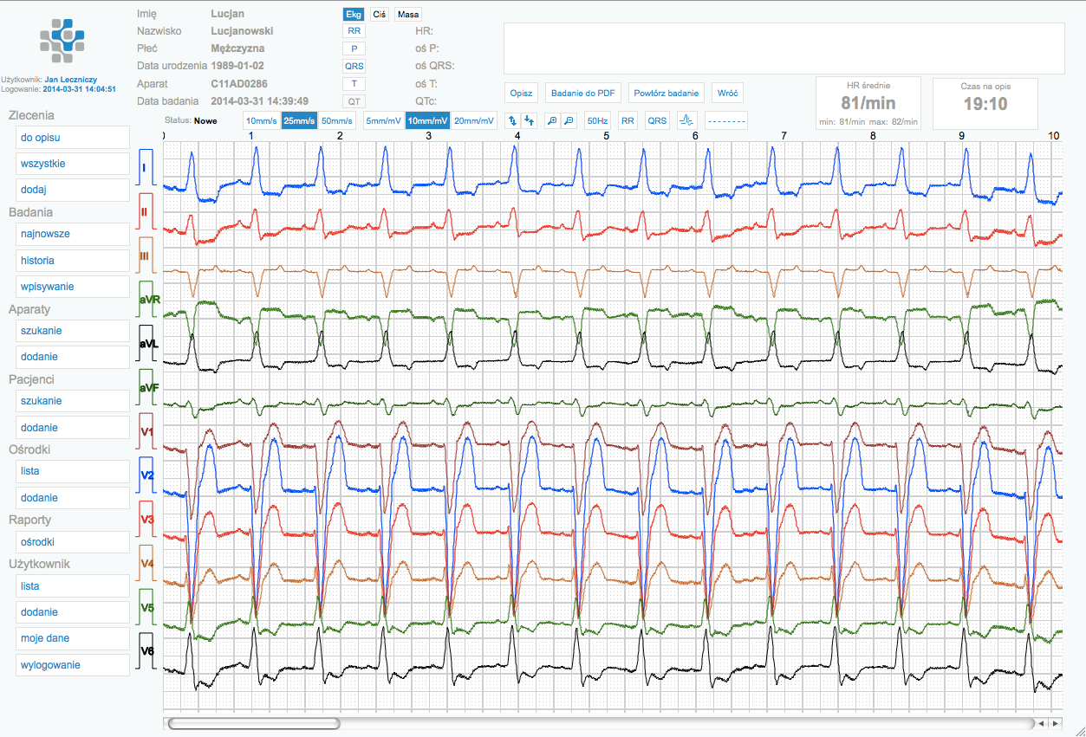Click the QRS measurement button beside oś QRS
Image resolution: width=1086 pixels, height=737 pixels.
point(354,66)
